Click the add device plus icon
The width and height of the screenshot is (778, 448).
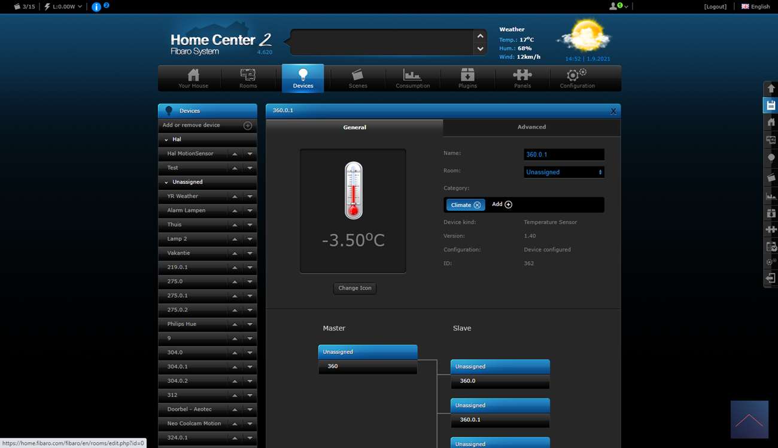248,125
